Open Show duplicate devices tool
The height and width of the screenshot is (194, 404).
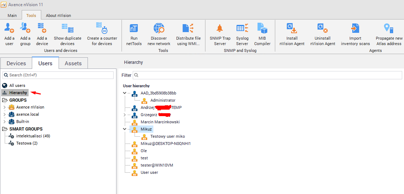coord(67,28)
